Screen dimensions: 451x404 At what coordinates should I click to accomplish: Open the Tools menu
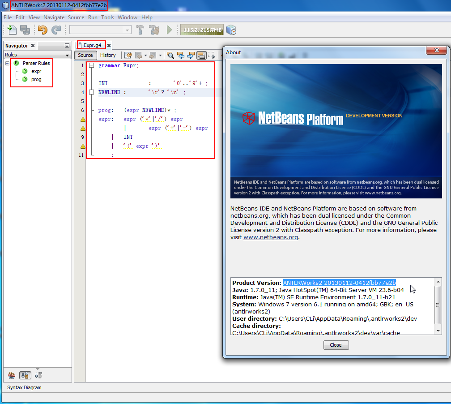point(107,17)
